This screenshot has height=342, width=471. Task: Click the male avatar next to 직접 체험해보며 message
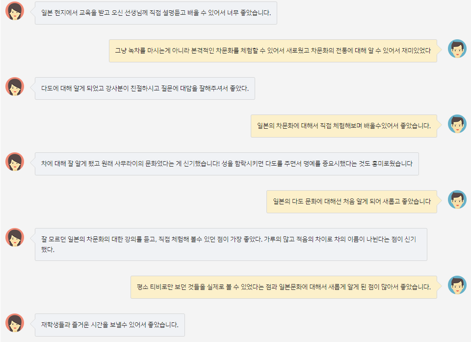pos(457,124)
